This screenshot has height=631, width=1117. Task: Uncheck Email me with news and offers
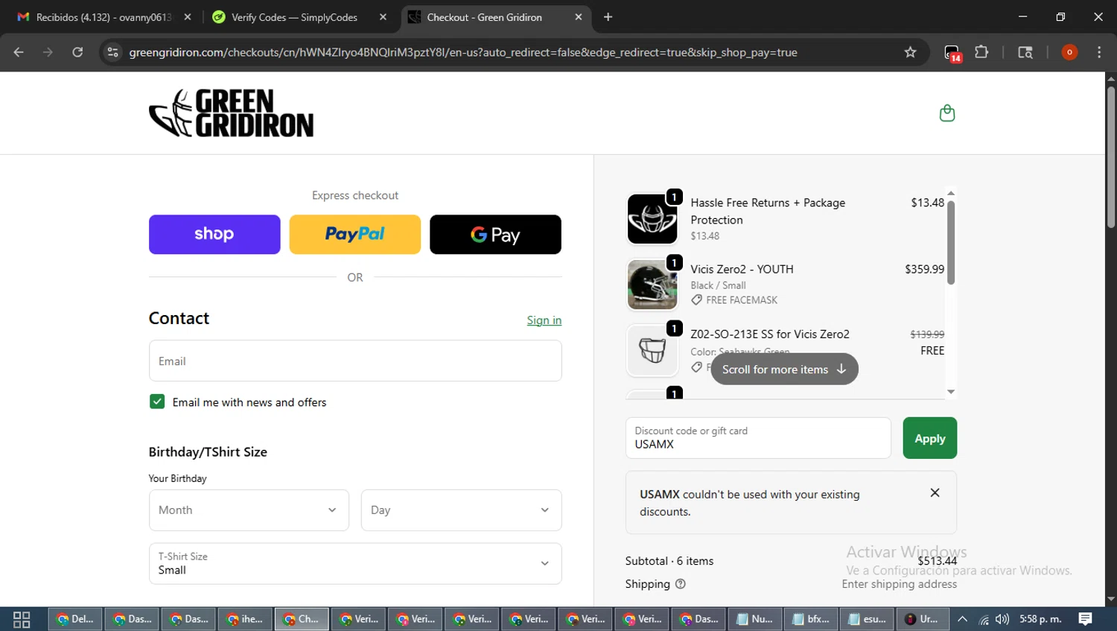pos(157,402)
